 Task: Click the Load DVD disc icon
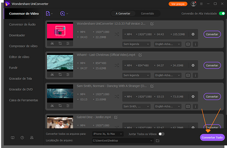coord(62,14)
